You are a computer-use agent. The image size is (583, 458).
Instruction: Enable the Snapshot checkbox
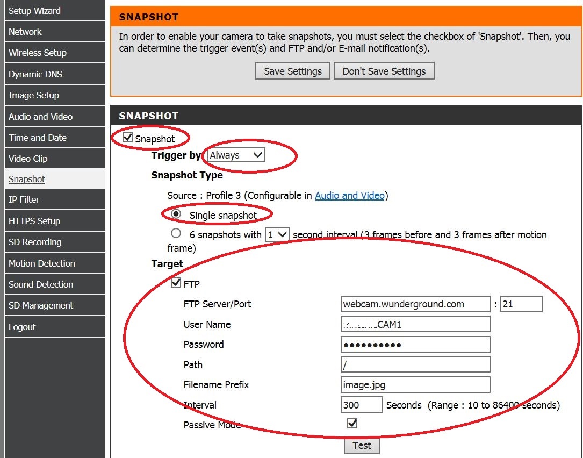[x=128, y=138]
